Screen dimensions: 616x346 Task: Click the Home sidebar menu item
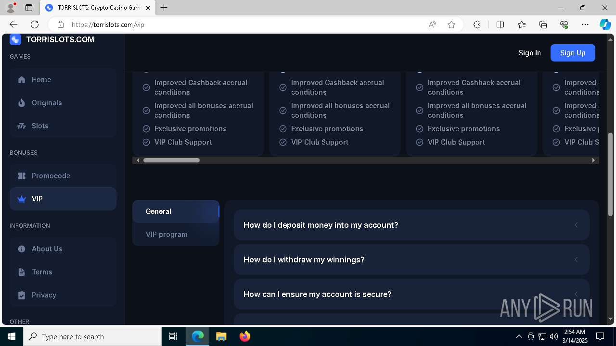63,80
